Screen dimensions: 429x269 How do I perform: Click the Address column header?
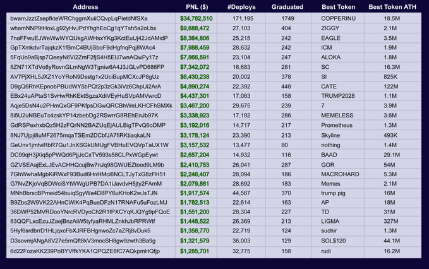click(x=85, y=7)
